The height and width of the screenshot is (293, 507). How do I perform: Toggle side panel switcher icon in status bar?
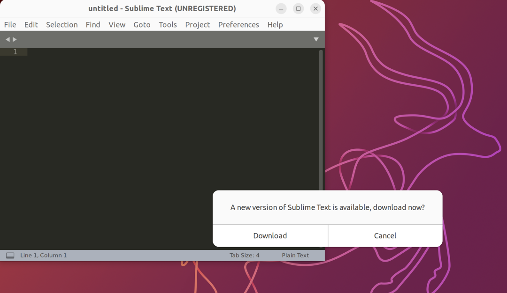[10, 255]
